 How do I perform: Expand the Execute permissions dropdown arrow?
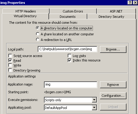click(94, 100)
